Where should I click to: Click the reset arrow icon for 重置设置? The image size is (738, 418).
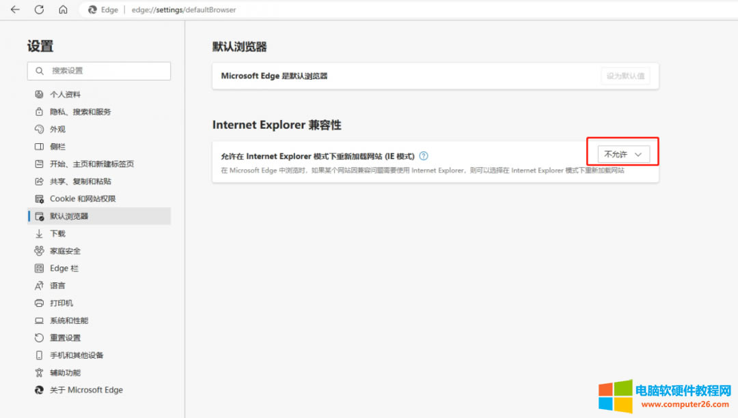[39, 338]
